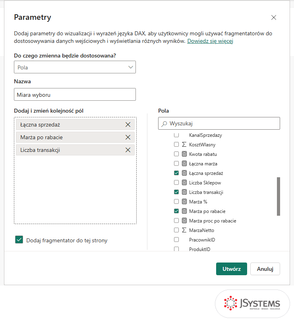Image resolution: width=294 pixels, height=322 pixels.
Task: Click the measure icon next to Kwota rabatu
Action: (x=184, y=154)
